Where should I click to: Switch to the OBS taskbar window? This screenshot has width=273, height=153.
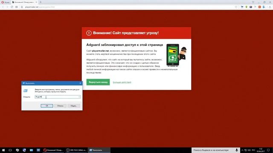pyautogui.click(x=76, y=150)
